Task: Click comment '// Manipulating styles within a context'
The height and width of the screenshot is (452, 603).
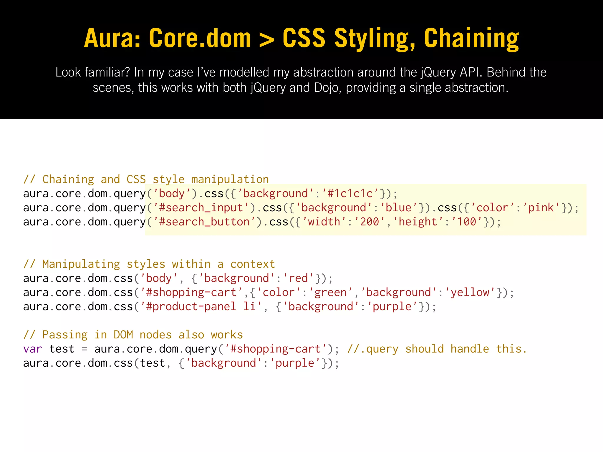Action: 149,264
